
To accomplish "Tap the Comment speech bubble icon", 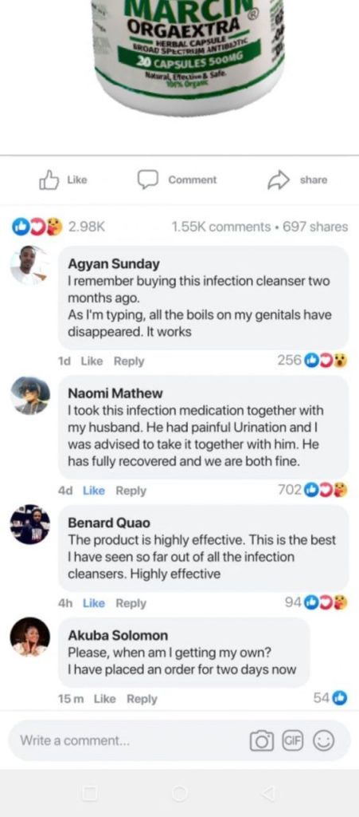I will tap(147, 180).
